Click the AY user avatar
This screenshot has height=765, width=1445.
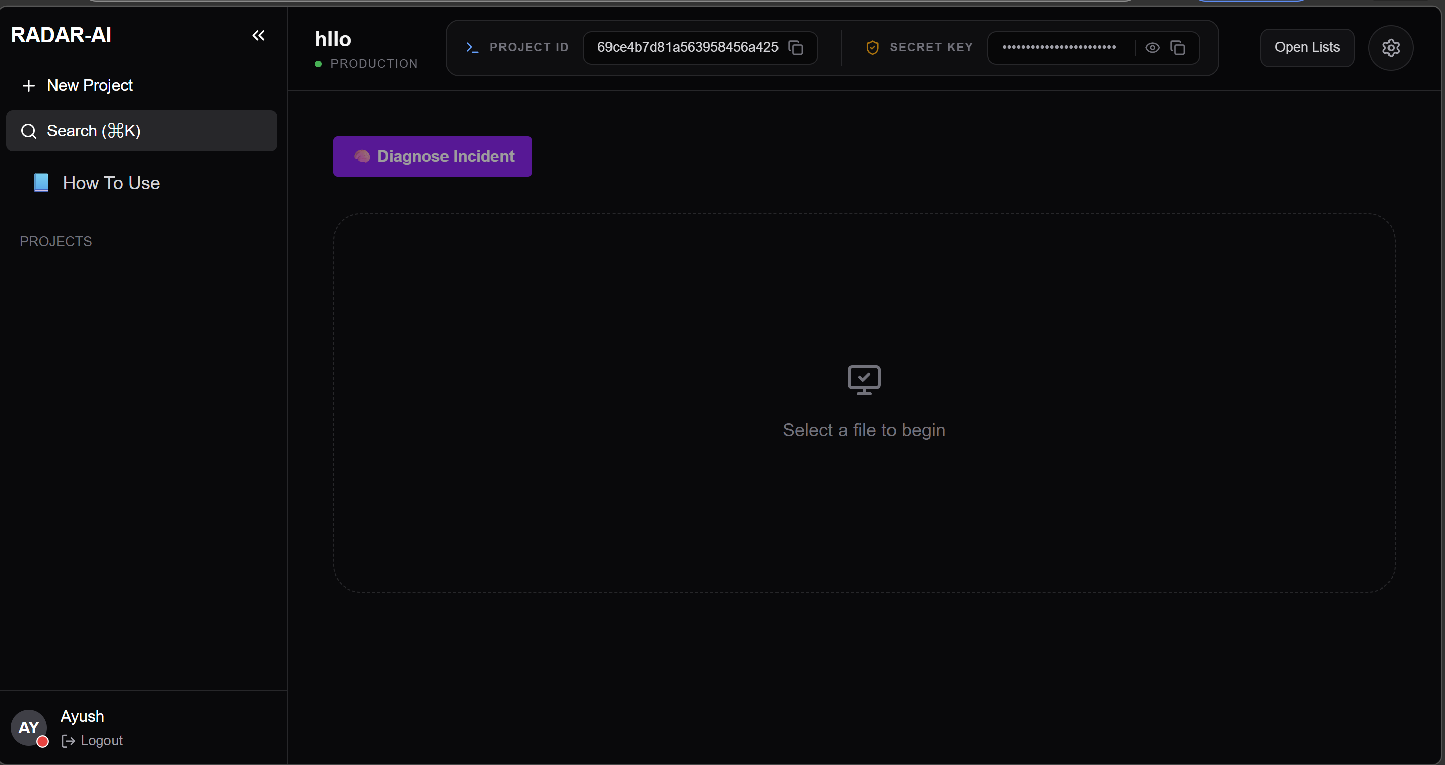click(29, 727)
